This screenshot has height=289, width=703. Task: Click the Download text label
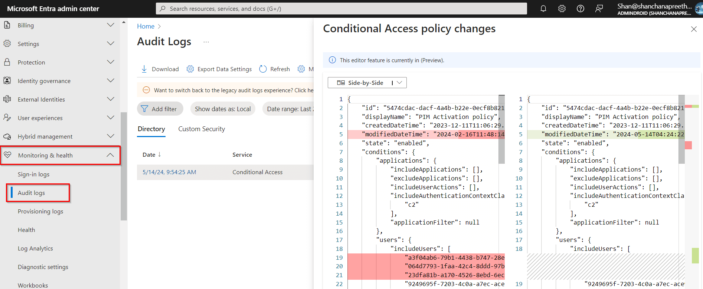(x=165, y=69)
